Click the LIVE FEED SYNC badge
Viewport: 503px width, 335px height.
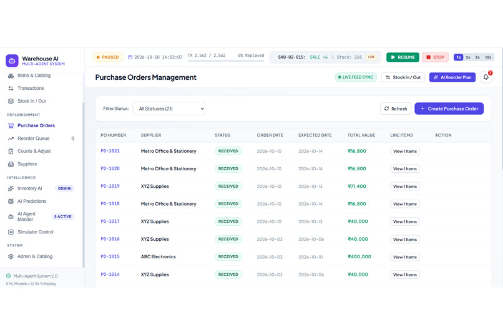click(356, 77)
